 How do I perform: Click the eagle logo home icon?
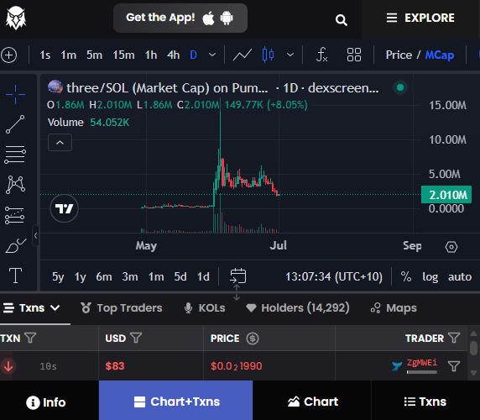coord(16,18)
